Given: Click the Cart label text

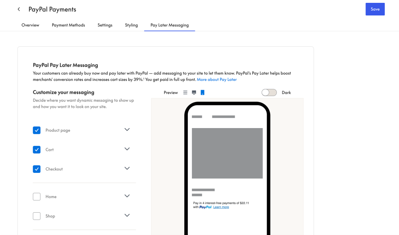Looking at the screenshot, I should pyautogui.click(x=50, y=150).
